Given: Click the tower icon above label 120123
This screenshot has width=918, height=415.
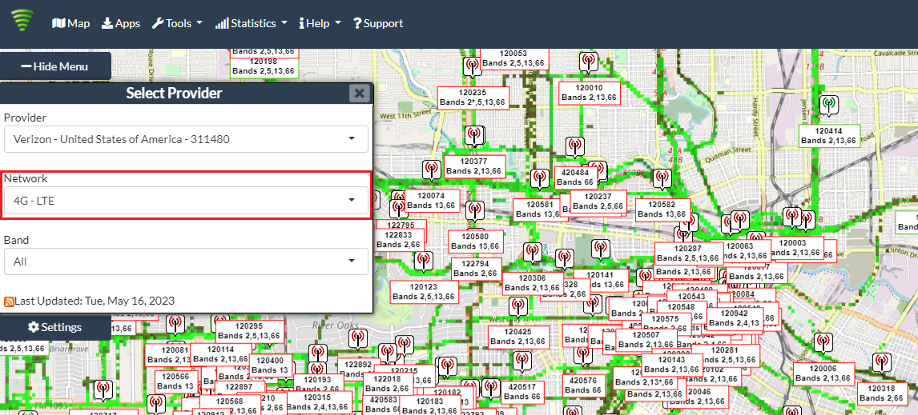Looking at the screenshot, I should pos(423,261).
